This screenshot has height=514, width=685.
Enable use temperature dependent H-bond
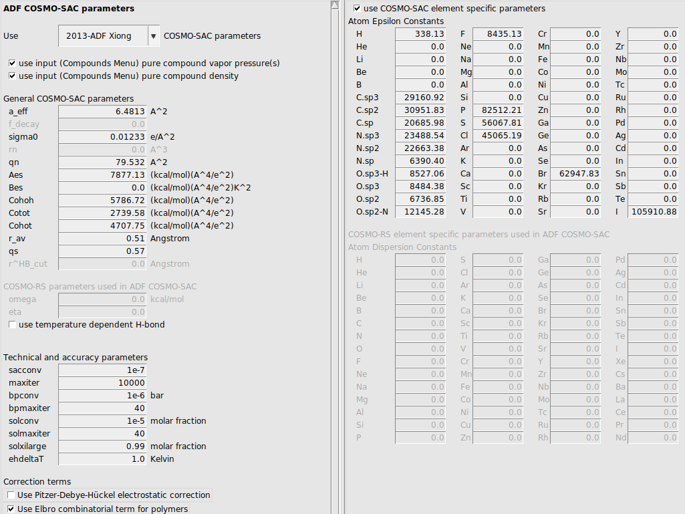[11, 324]
